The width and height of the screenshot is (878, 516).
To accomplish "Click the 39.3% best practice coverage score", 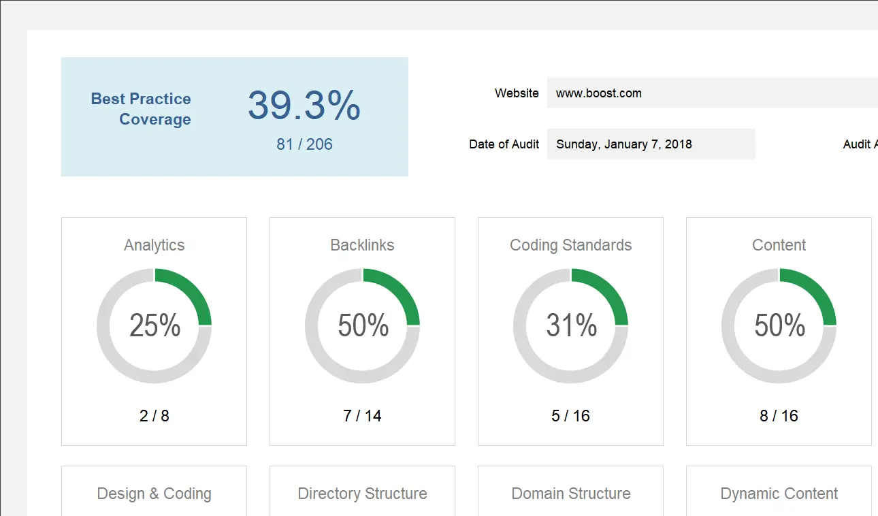I will tap(304, 106).
